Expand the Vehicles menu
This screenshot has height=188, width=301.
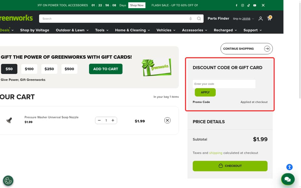point(166,30)
